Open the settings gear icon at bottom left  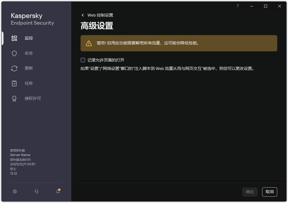click(x=15, y=191)
